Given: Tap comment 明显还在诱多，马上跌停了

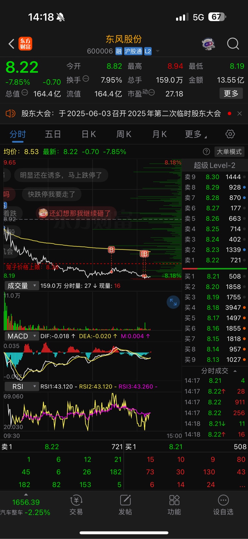Looking at the screenshot, I should pyautogui.click(x=61, y=175).
